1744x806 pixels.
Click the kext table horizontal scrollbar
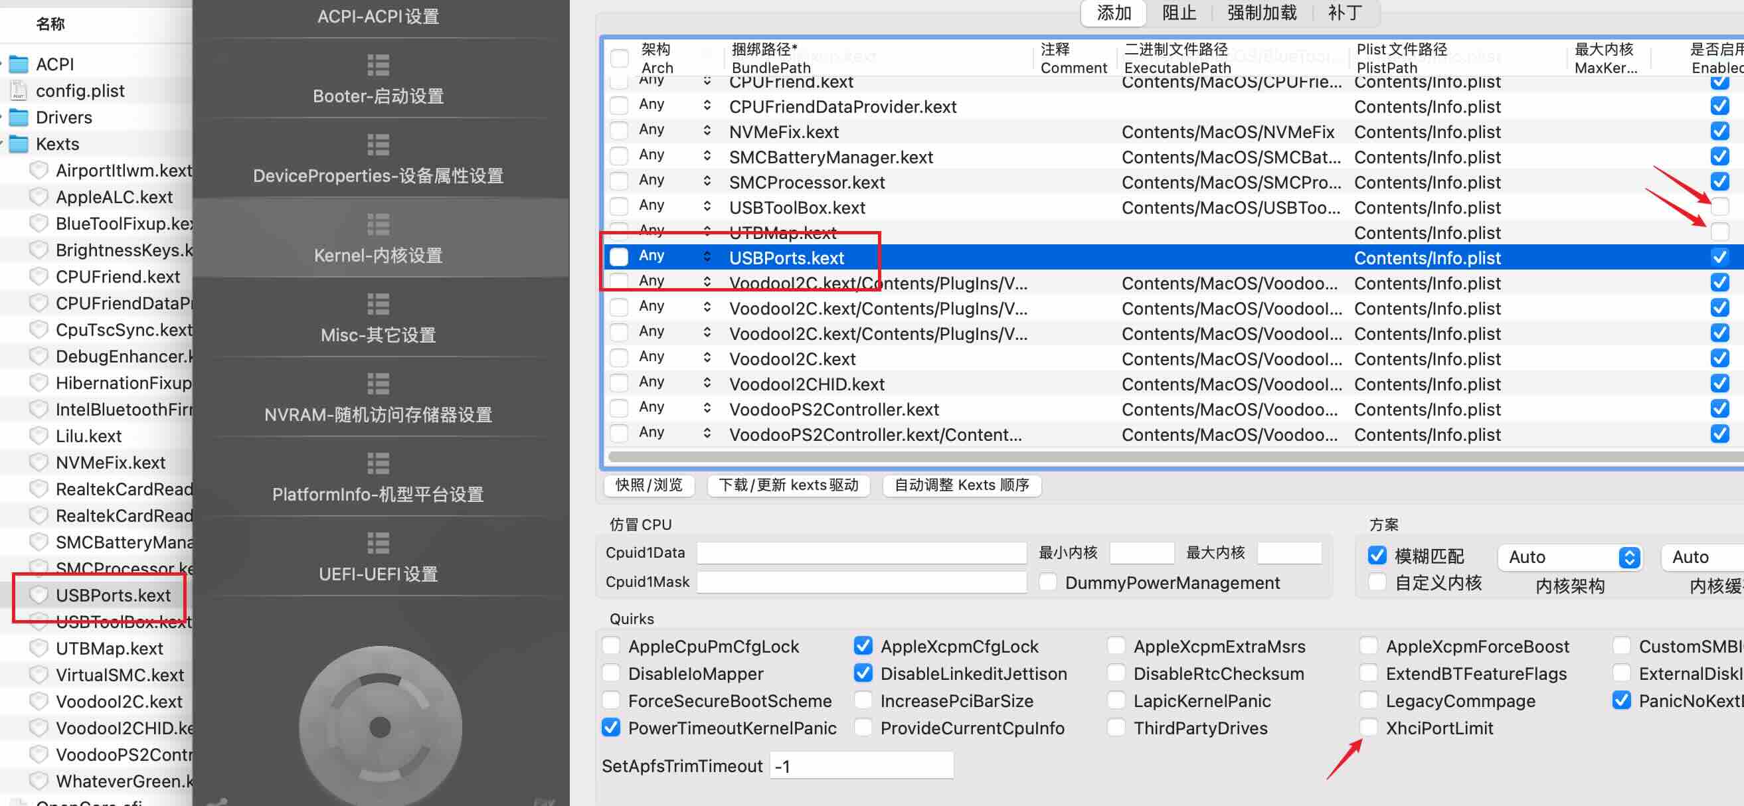1175,457
